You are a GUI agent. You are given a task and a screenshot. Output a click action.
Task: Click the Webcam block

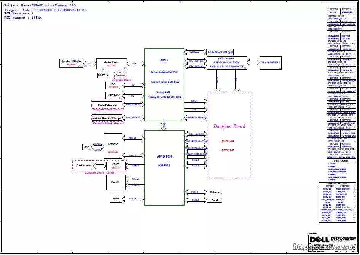point(214,192)
